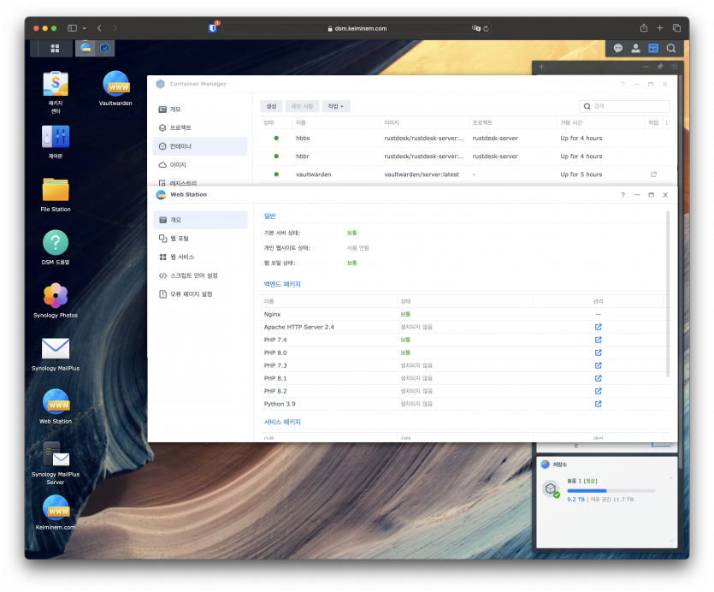Open 프로젝트 in Container Manager sidebar
Image resolution: width=714 pixels, height=592 pixels.
point(180,127)
